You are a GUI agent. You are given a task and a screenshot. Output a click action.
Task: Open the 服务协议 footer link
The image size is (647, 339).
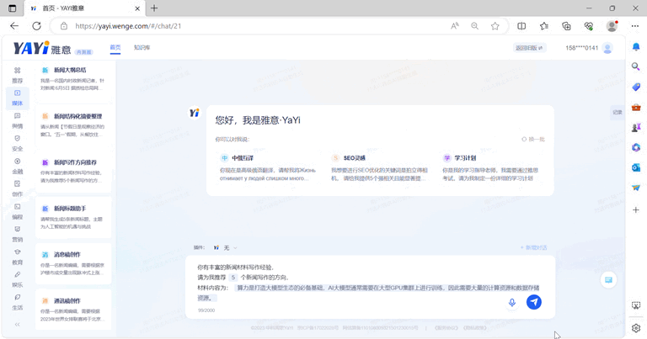click(x=446, y=328)
